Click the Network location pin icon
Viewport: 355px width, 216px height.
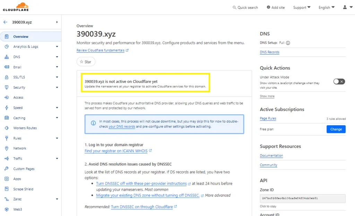click(x=7, y=148)
